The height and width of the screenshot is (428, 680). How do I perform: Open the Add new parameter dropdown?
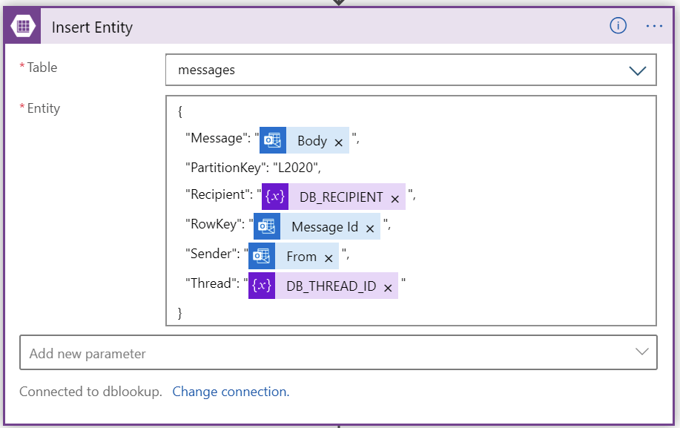coord(338,352)
